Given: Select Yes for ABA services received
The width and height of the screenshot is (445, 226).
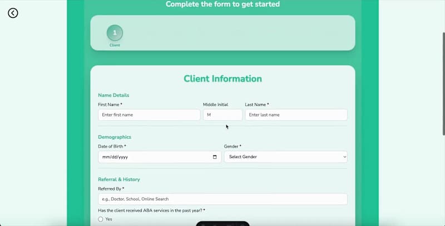Looking at the screenshot, I should coord(101,219).
